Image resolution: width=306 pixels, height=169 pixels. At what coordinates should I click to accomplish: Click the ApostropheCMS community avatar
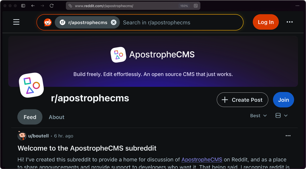click(31, 85)
